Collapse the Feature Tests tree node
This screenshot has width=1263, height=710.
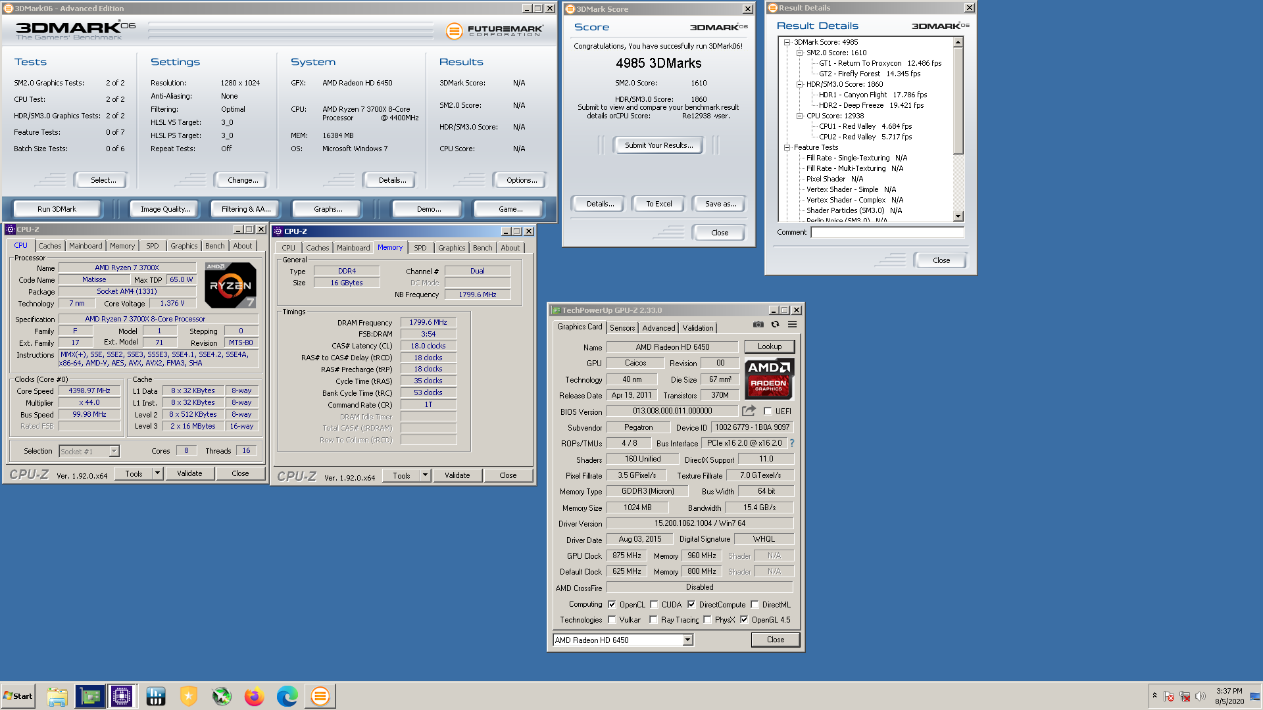787,147
